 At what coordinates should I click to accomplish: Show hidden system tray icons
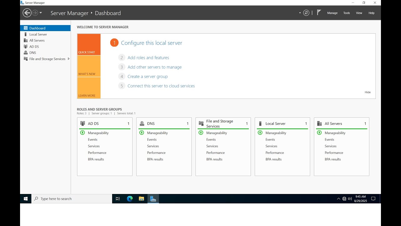(338, 199)
